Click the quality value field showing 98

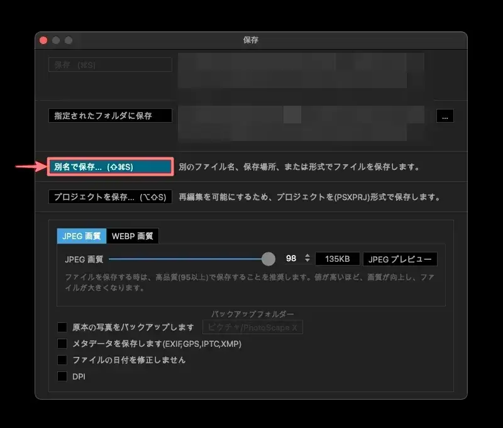(x=290, y=258)
